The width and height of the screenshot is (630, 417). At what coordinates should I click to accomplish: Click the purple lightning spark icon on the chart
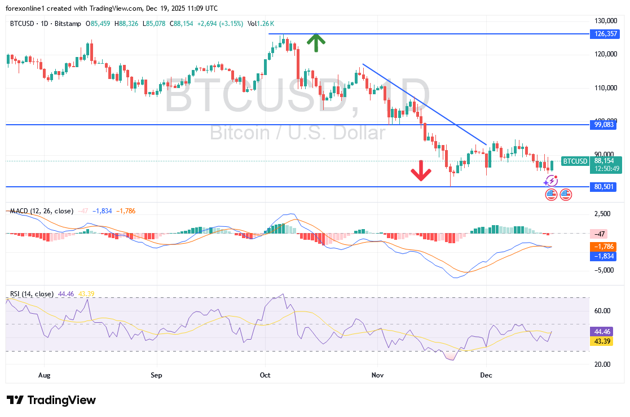tap(551, 181)
